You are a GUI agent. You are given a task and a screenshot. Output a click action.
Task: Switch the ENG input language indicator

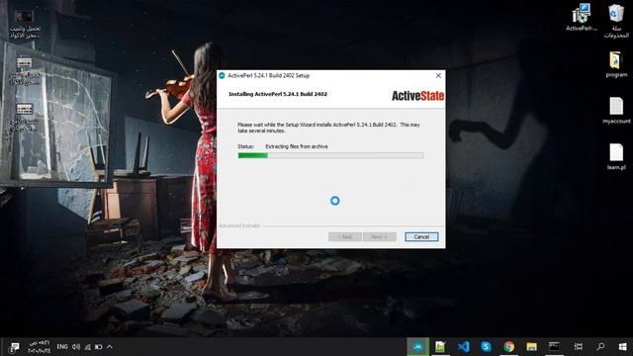tap(62, 347)
